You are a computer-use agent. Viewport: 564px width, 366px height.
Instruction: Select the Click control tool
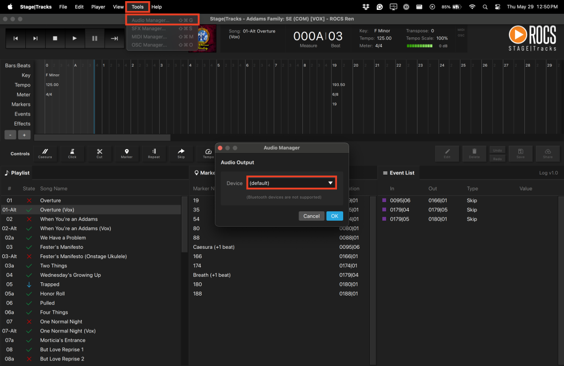click(72, 154)
